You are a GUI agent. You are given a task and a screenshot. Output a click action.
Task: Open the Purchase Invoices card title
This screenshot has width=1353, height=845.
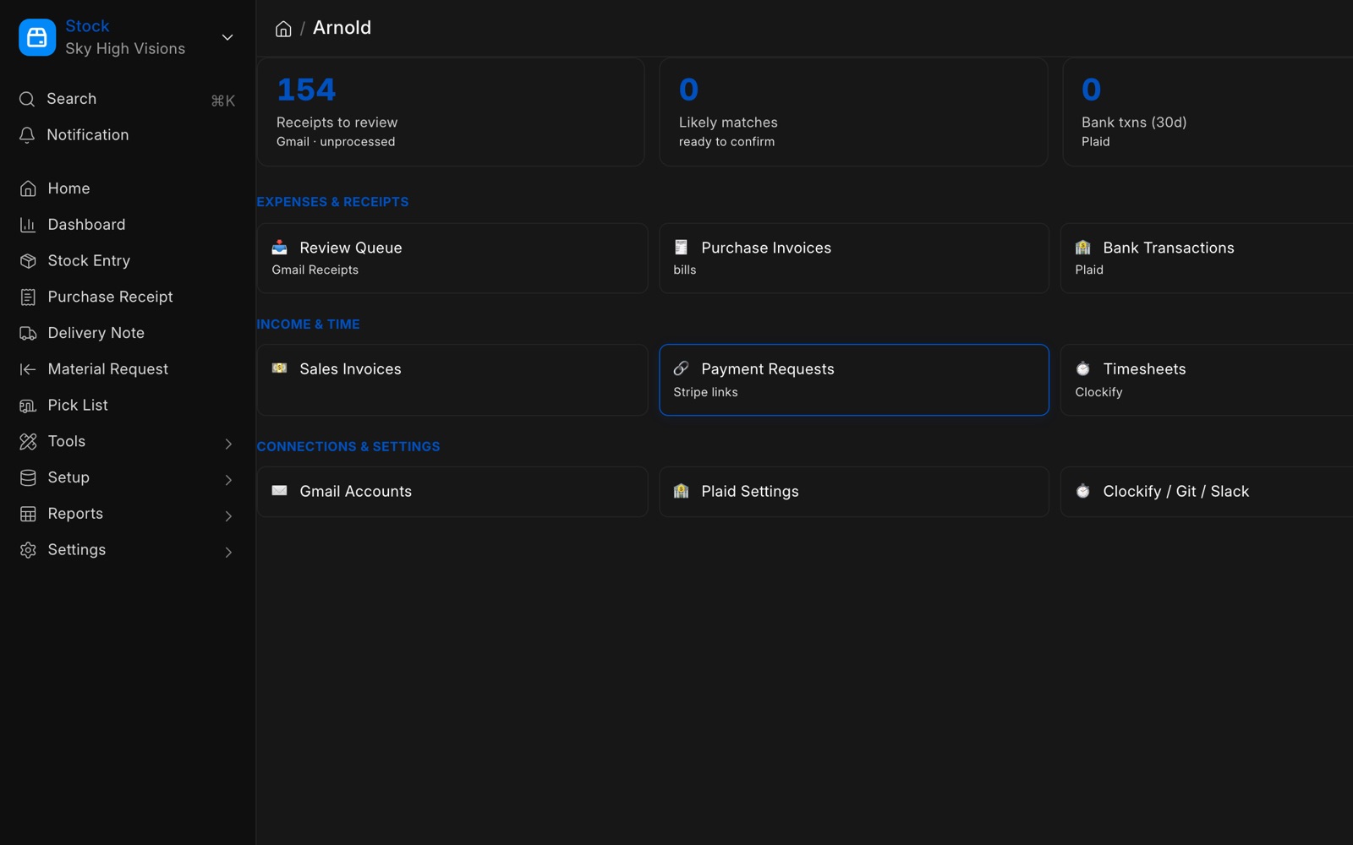(766, 248)
